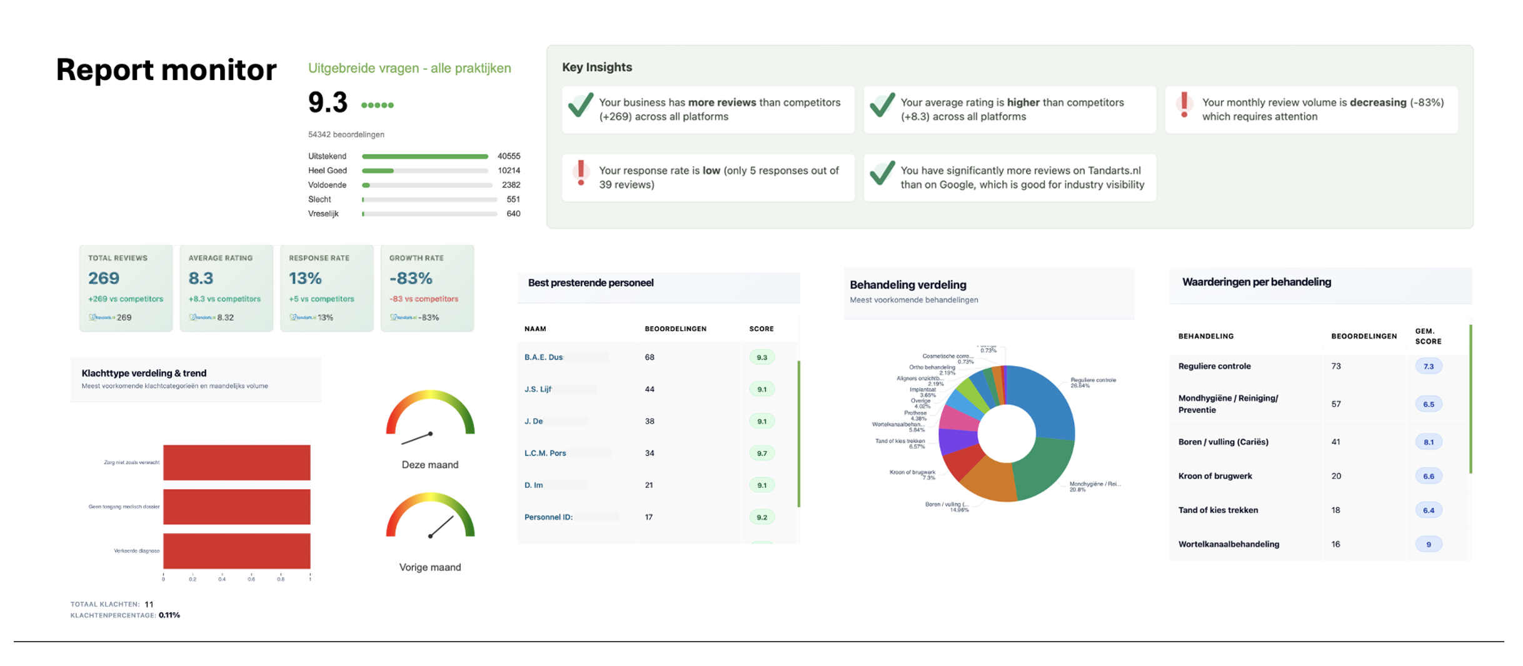
Task: Click the red 'Zorg niet zoals verwacht' complaint bar
Action: point(236,462)
